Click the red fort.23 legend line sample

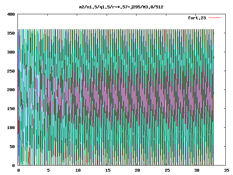[x=214, y=18]
